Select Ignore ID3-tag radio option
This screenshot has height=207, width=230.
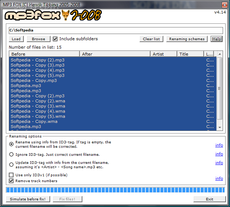click(11, 154)
